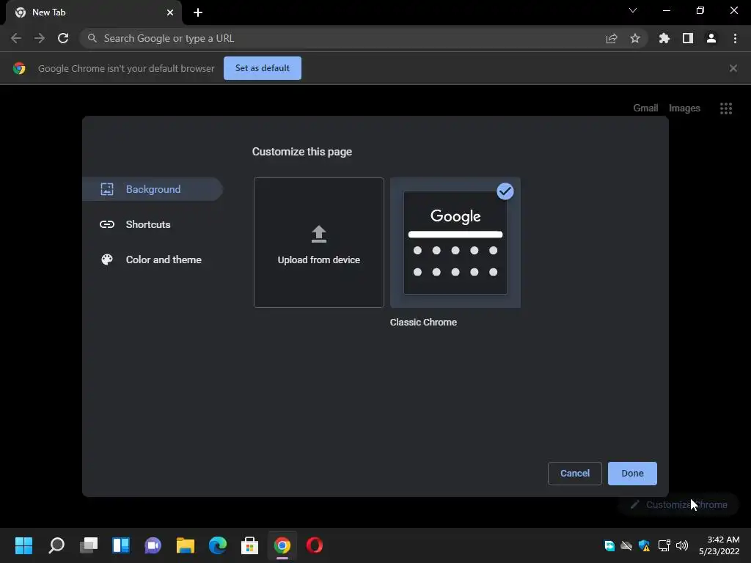Image resolution: width=751 pixels, height=563 pixels.
Task: Click the Customize Chrome button
Action: [678, 504]
